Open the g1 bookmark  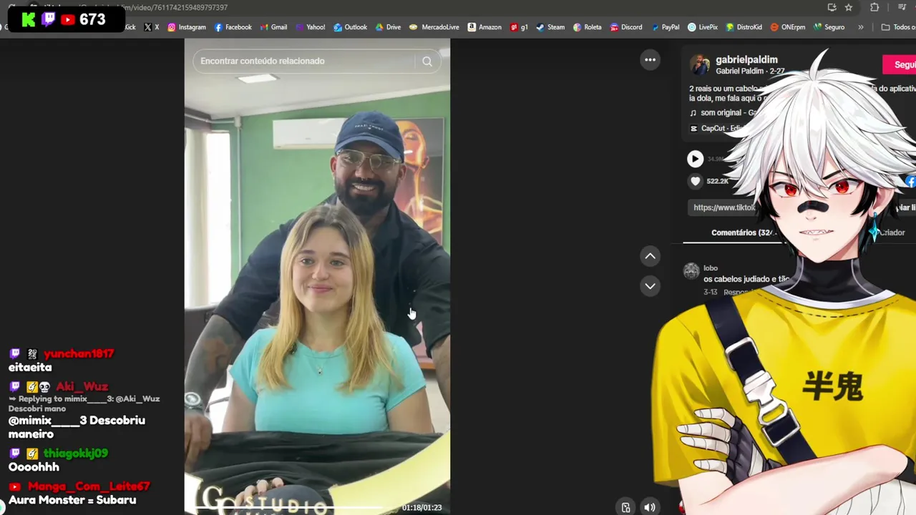pyautogui.click(x=520, y=27)
